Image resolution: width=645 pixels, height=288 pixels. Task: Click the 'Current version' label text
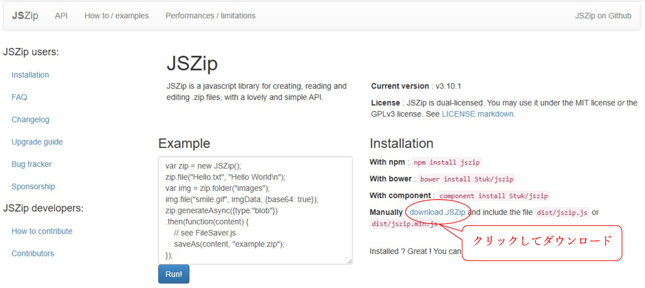point(400,86)
